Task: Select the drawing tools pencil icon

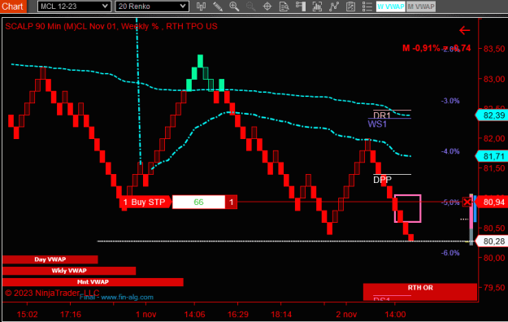Action: [x=217, y=7]
